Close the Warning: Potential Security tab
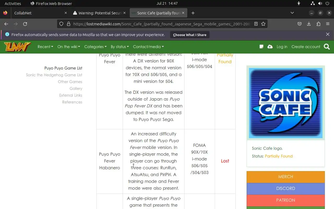334x209 pixels. tap(124, 13)
